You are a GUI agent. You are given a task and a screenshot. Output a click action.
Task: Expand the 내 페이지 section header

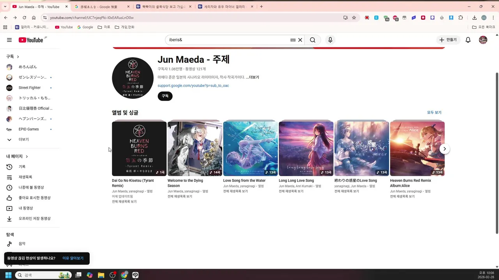click(x=17, y=156)
